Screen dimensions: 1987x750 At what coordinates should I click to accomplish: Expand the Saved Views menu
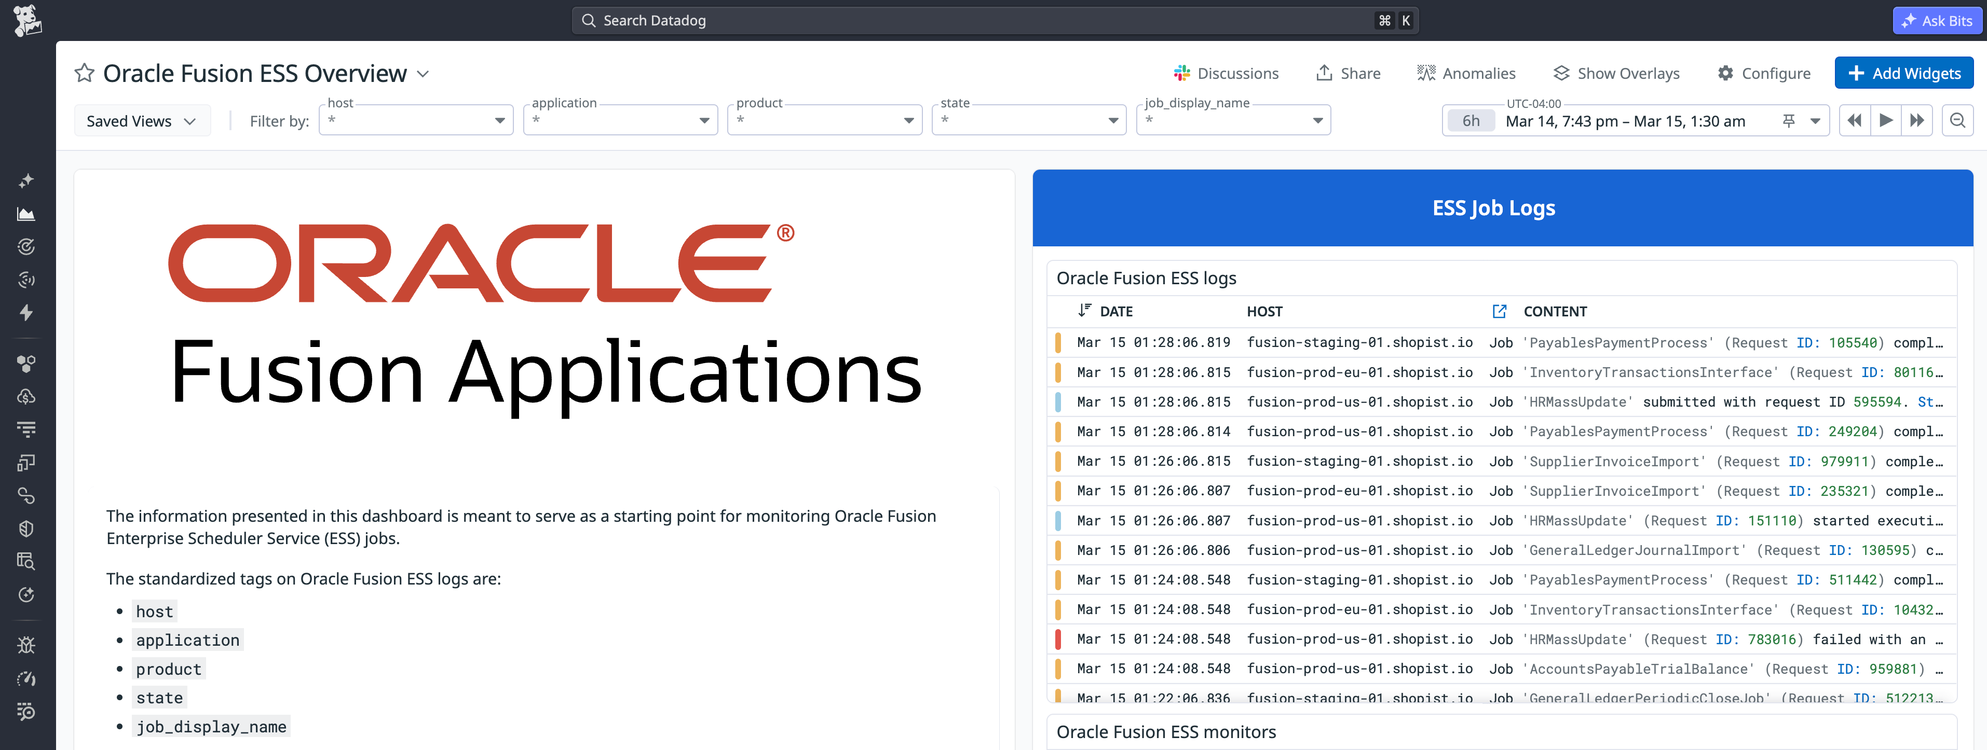pos(142,120)
